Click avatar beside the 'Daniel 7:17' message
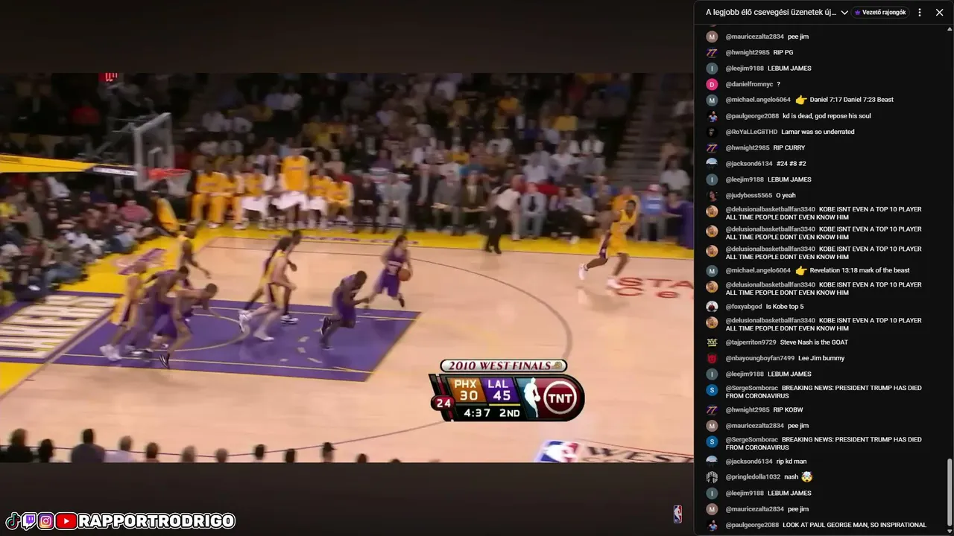The height and width of the screenshot is (536, 954). 712,100
